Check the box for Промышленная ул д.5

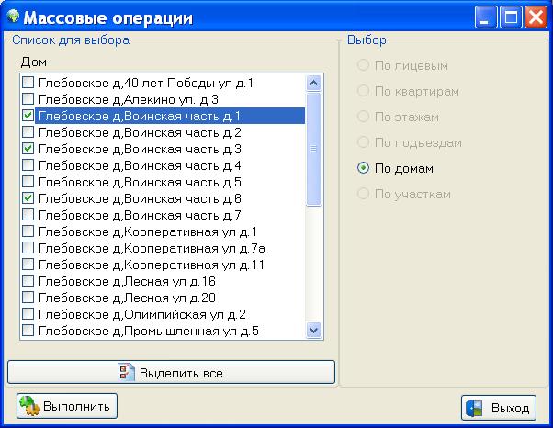point(28,331)
